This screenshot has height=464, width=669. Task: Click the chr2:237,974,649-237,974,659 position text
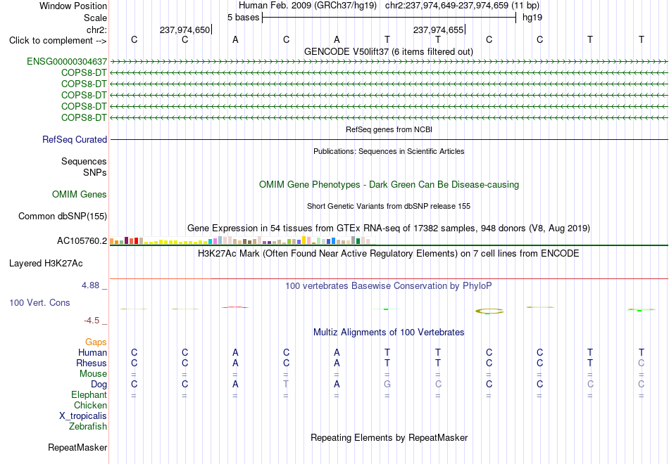462,6
